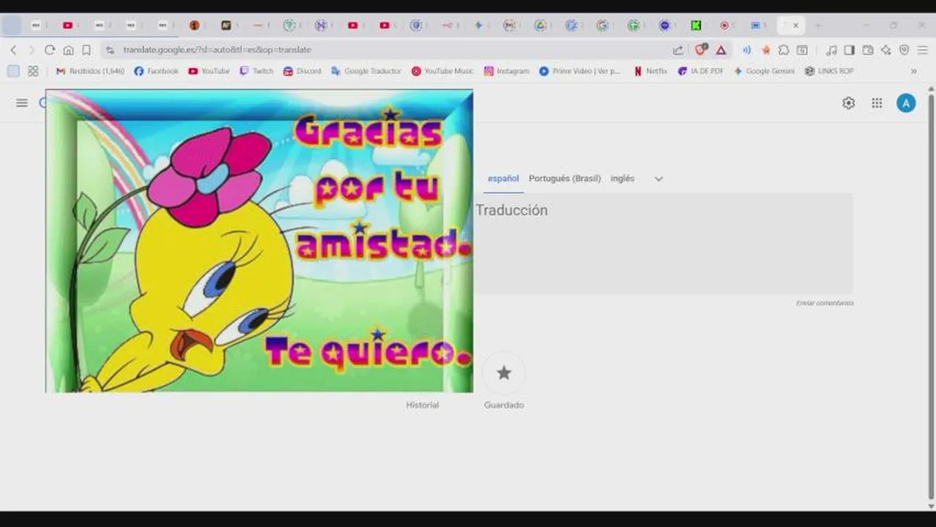Open a new browser tab
Viewport: 936px width, 527px height.
pyautogui.click(x=817, y=25)
